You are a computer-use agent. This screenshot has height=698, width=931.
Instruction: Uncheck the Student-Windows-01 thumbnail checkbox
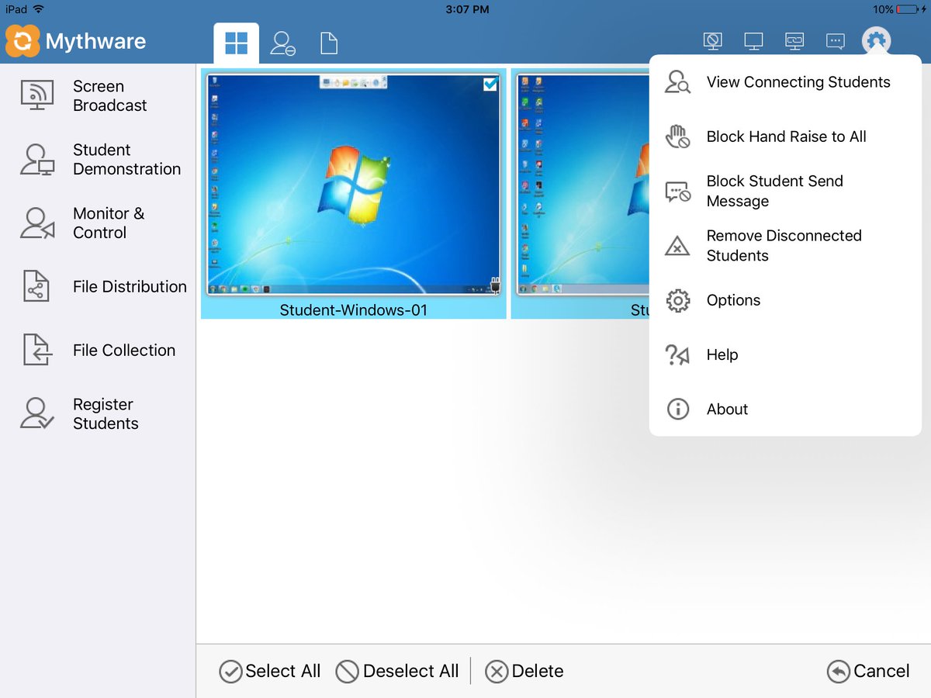pos(490,84)
